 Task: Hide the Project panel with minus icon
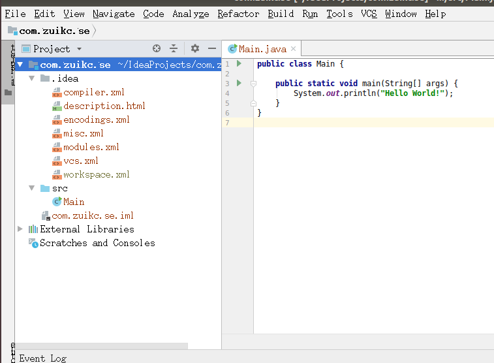pos(212,48)
